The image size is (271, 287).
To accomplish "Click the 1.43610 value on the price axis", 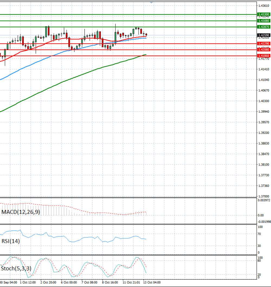I will click(264, 6).
